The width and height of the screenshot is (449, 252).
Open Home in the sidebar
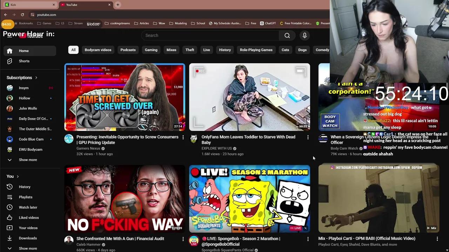pos(30,51)
